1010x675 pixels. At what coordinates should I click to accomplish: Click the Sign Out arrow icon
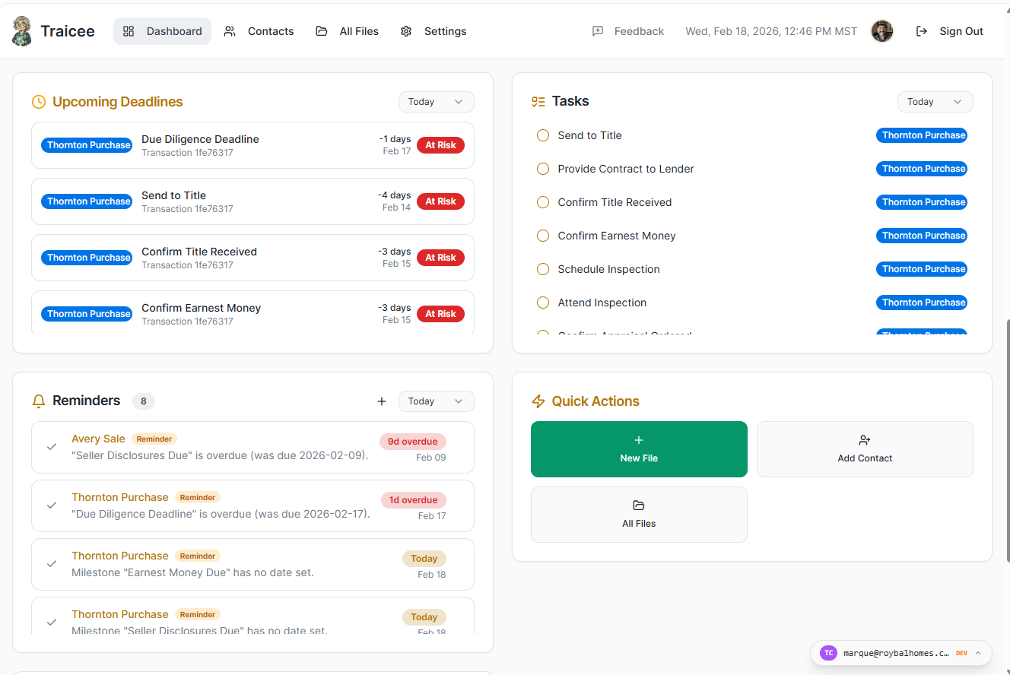922,31
